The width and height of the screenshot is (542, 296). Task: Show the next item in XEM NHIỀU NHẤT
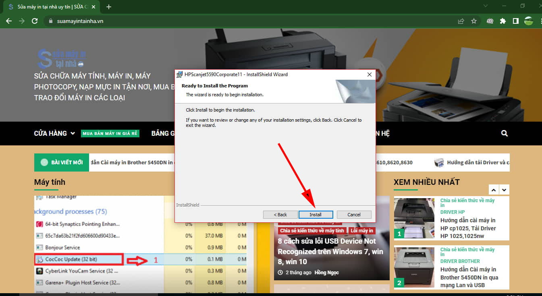(504, 189)
